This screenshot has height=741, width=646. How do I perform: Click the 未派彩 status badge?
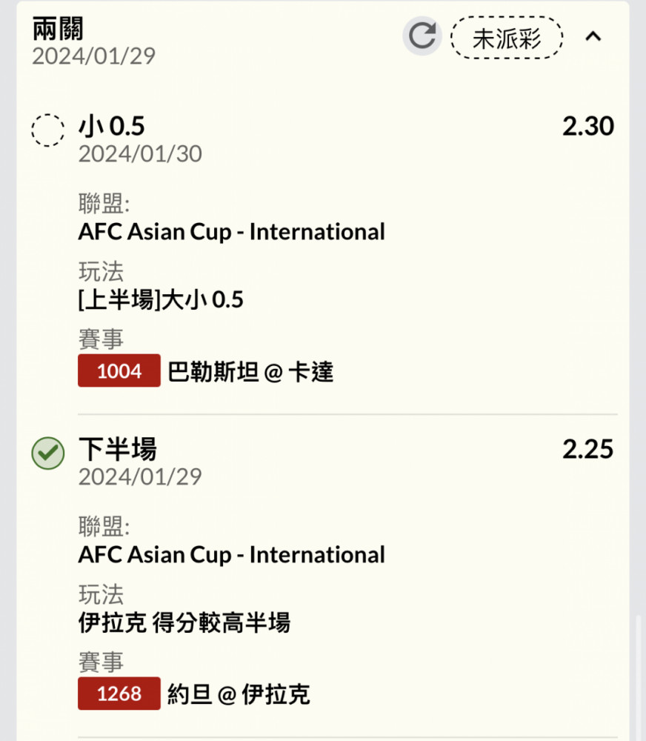[507, 38]
